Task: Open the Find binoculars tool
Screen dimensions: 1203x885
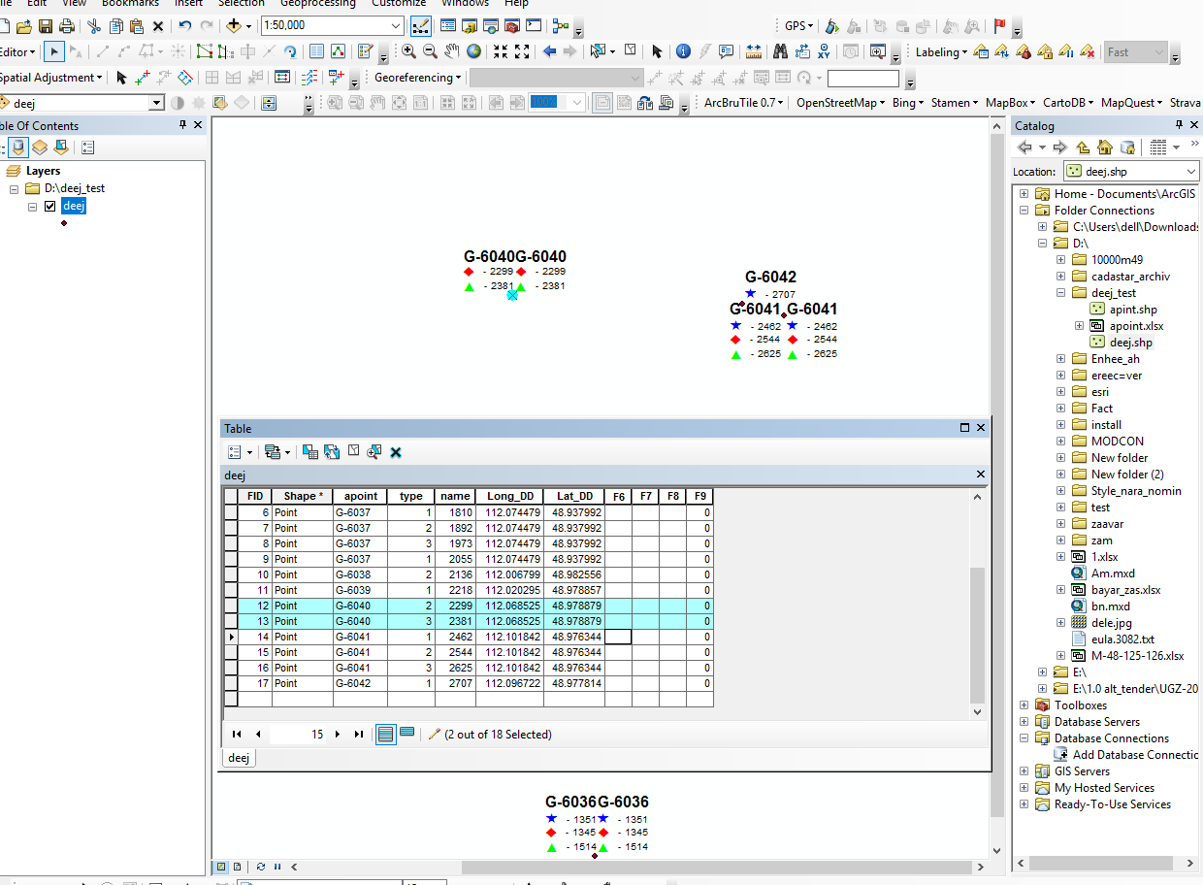Action: pyautogui.click(x=780, y=51)
